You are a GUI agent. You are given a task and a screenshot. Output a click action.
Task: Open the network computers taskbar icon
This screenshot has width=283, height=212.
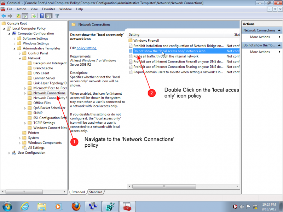click(93, 206)
